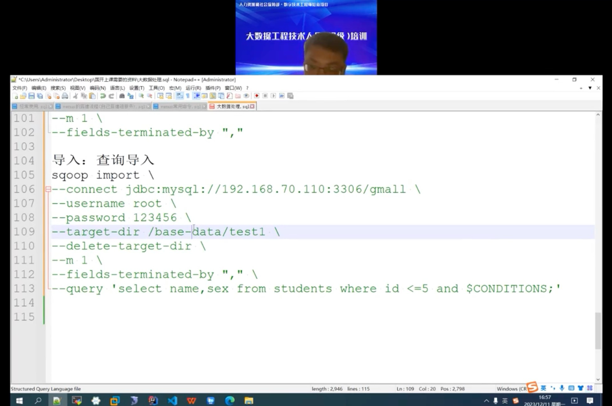
Task: Click the Paste clipboard icon
Action: point(92,96)
